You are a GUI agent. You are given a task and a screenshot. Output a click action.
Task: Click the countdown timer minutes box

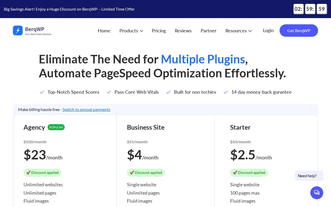pos(310,9)
